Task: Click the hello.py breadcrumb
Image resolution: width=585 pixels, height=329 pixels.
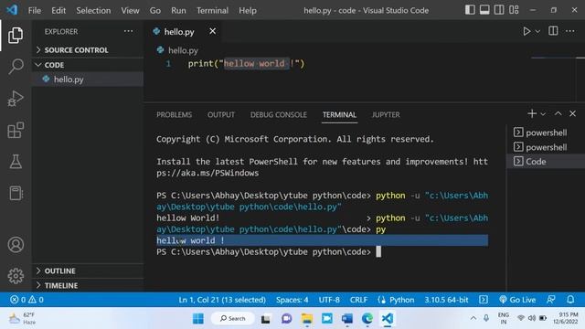Action: [183, 50]
